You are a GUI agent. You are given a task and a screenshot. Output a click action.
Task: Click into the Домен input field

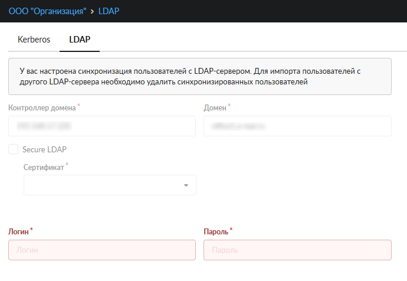[x=297, y=126]
